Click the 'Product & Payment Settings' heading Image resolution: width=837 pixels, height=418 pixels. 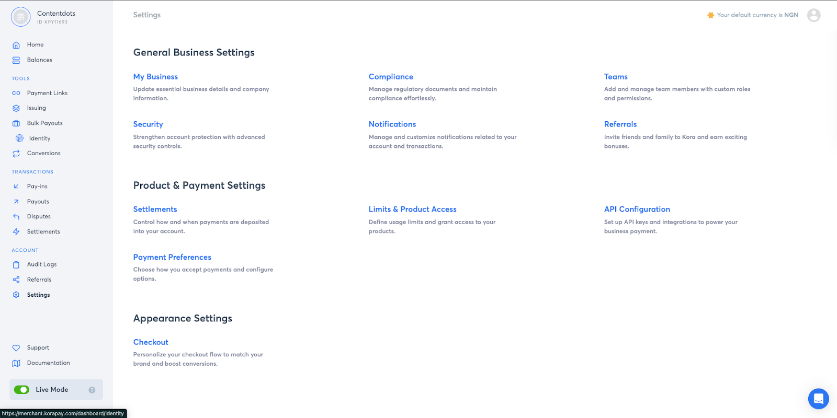[199, 185]
